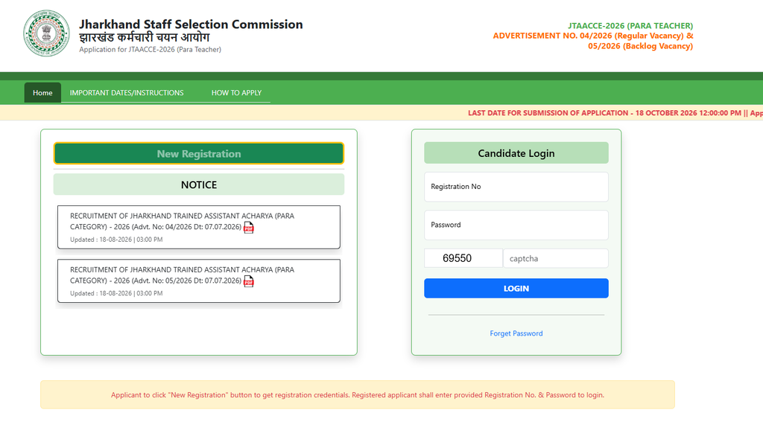The image size is (763, 442).
Task: Open IMPORTANT DATES/INSTRUCTIONS menu item
Action: coord(127,92)
